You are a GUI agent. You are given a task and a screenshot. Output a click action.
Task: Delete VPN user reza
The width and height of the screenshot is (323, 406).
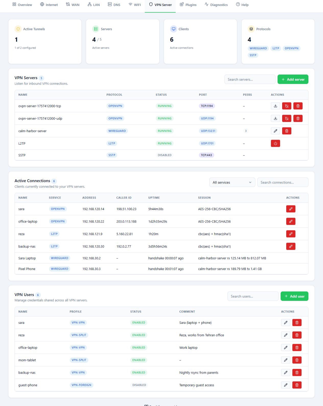click(x=297, y=335)
